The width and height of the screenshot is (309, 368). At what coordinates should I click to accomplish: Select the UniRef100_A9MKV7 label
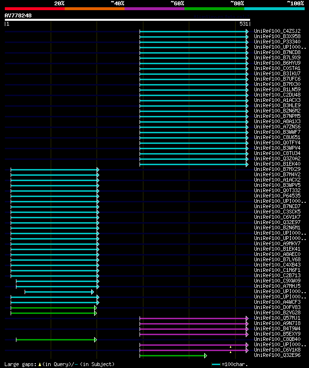(x=277, y=243)
